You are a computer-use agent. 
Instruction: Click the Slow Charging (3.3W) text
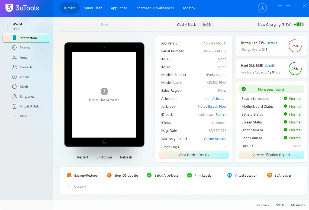coord(275,24)
